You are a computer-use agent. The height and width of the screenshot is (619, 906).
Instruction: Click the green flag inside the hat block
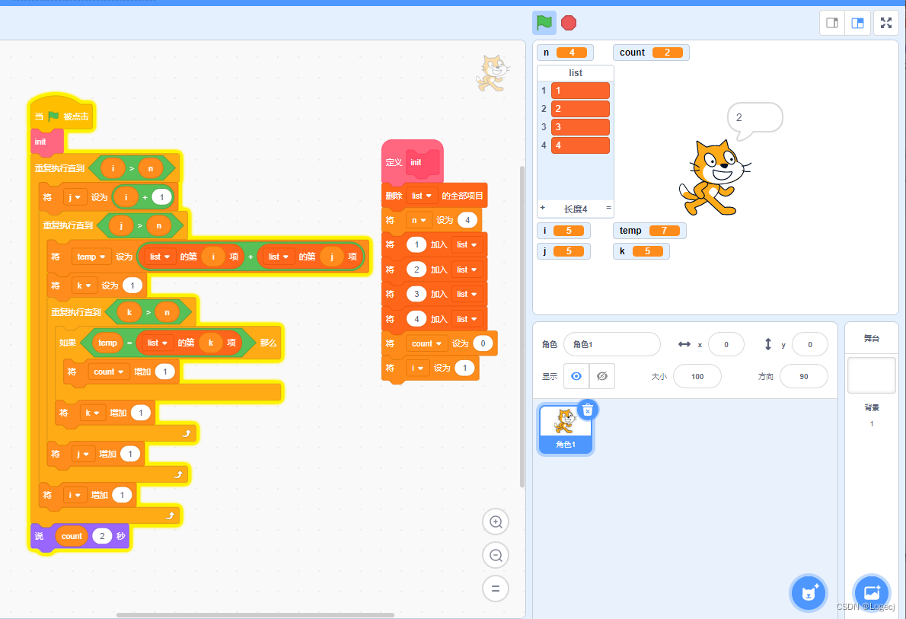(x=54, y=116)
